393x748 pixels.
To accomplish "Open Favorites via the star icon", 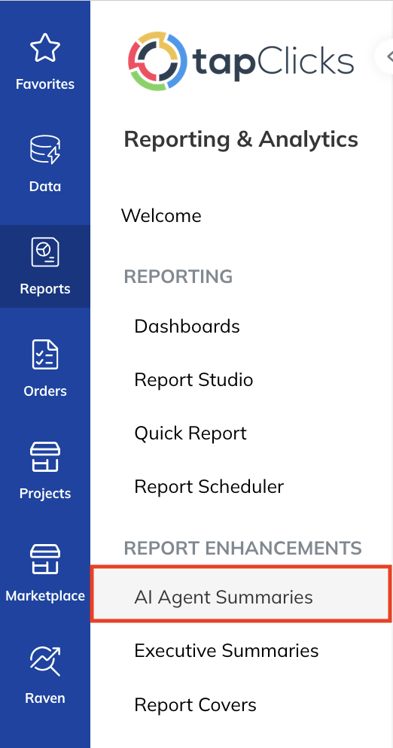I will pyautogui.click(x=45, y=47).
